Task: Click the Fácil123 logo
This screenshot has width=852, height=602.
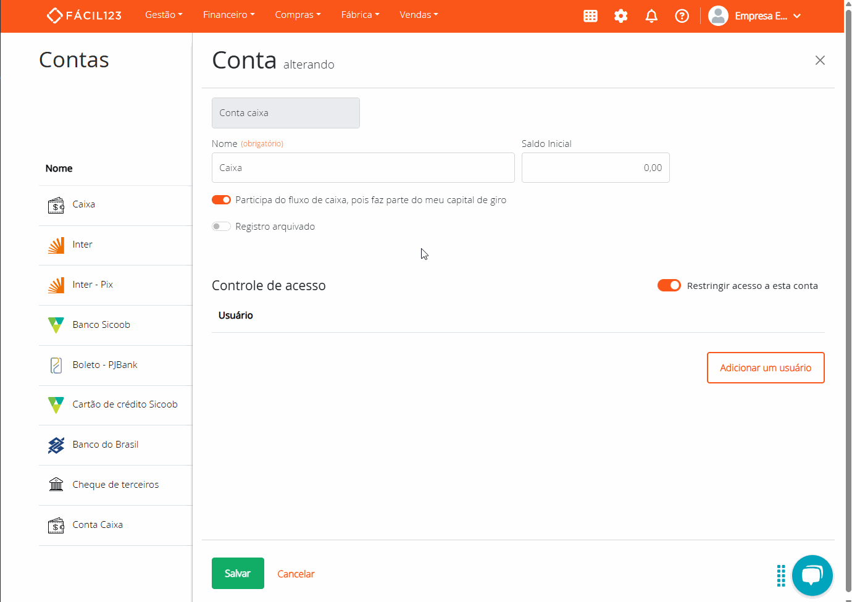Action: [84, 15]
